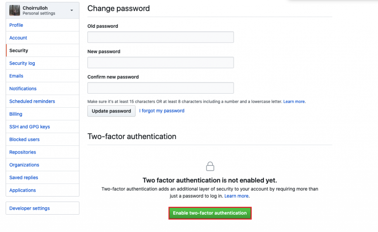This screenshot has height=232, width=378.
Task: Click the I forgot my password link
Action: [x=162, y=110]
